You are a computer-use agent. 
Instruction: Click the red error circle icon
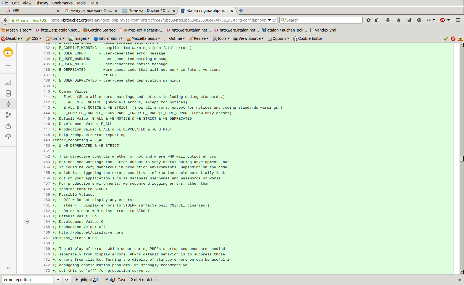(x=453, y=39)
